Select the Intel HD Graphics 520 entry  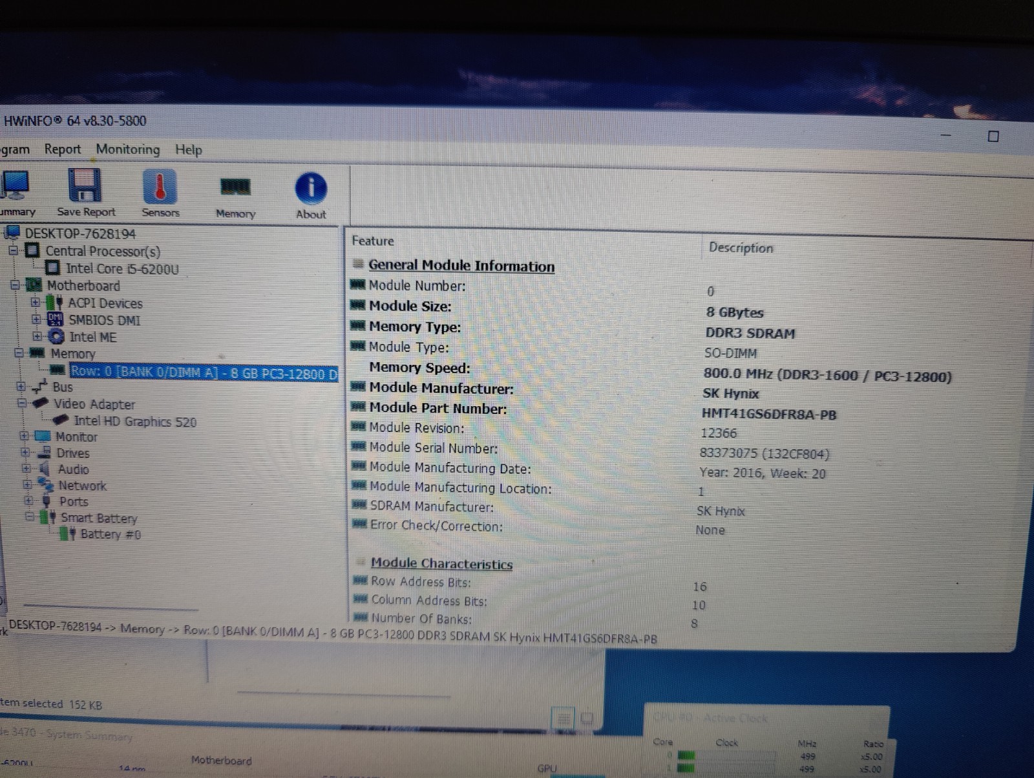(x=135, y=421)
